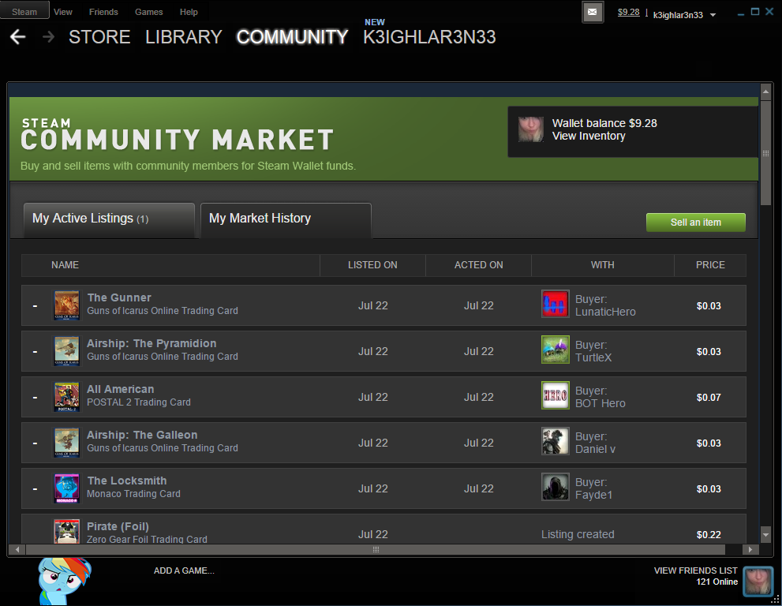Open LunaticHero buyer avatar
Viewport: 782px width, 606px height.
555,305
